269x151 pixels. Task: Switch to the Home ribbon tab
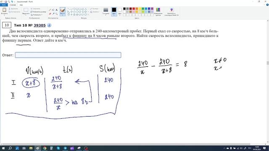[x=13, y=5]
